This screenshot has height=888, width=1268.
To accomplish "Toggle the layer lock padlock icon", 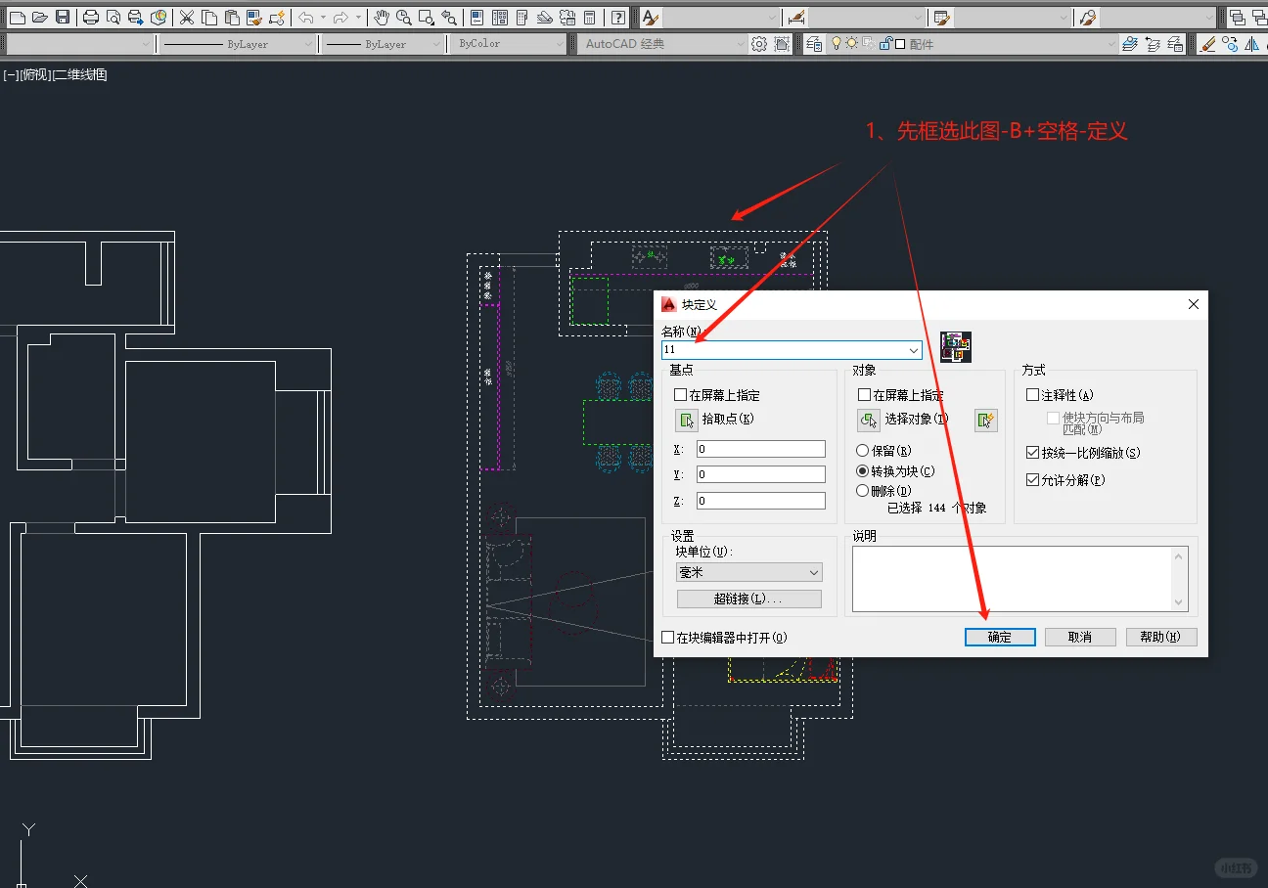I will [x=884, y=44].
